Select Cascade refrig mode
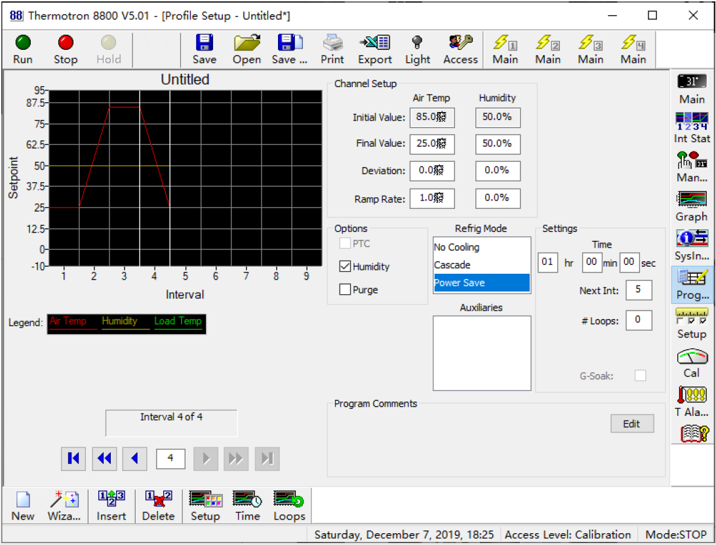716x545 pixels. [x=482, y=265]
